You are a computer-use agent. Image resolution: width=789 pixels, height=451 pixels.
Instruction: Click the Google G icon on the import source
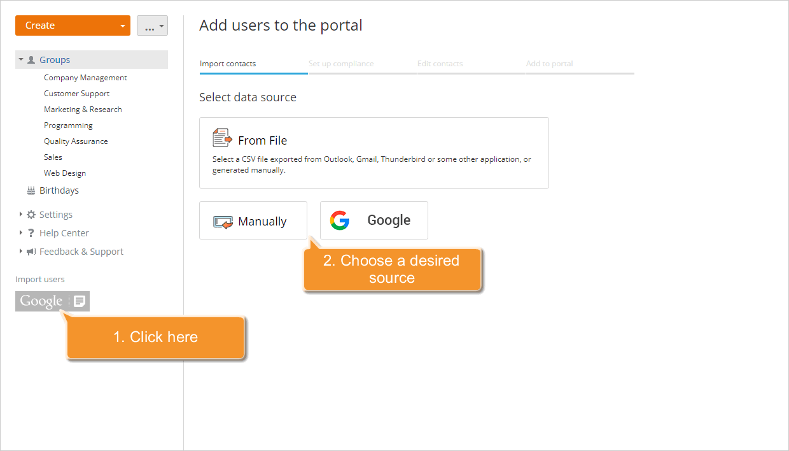340,220
